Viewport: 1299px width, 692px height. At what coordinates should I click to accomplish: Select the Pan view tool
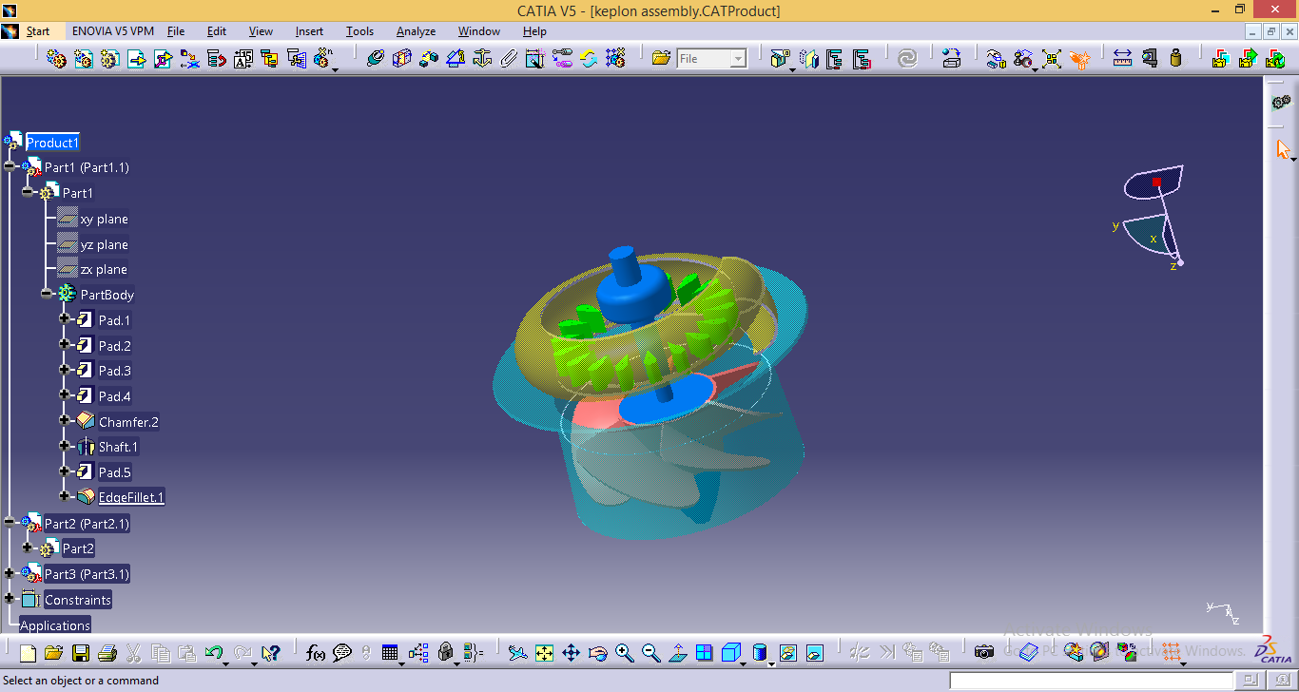(x=571, y=652)
